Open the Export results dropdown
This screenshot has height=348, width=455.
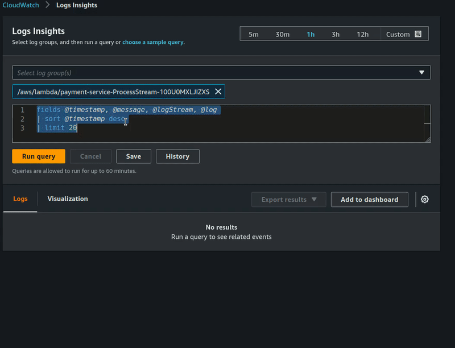point(289,200)
